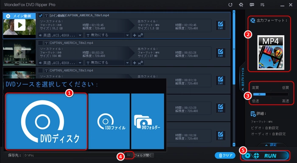Check the CAPTAIN_AMERICA_Title3.mp4 checkbox
Screen dimensions: 297x163
(x=40, y=70)
